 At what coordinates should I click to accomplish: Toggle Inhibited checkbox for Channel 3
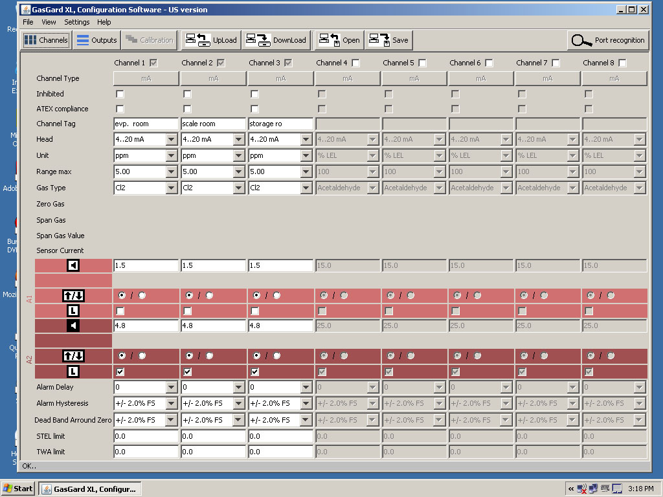pyautogui.click(x=254, y=94)
